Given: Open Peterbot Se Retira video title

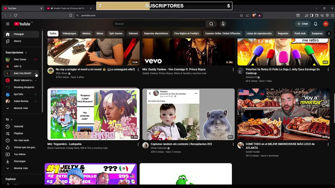Looking at the screenshot, I should 283,71.
